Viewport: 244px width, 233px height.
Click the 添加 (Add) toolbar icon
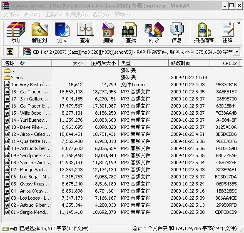[x=16, y=33]
